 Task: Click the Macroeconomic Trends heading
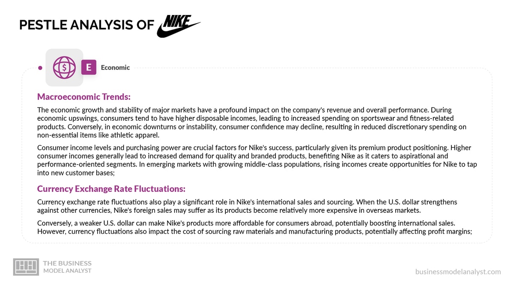click(x=84, y=97)
